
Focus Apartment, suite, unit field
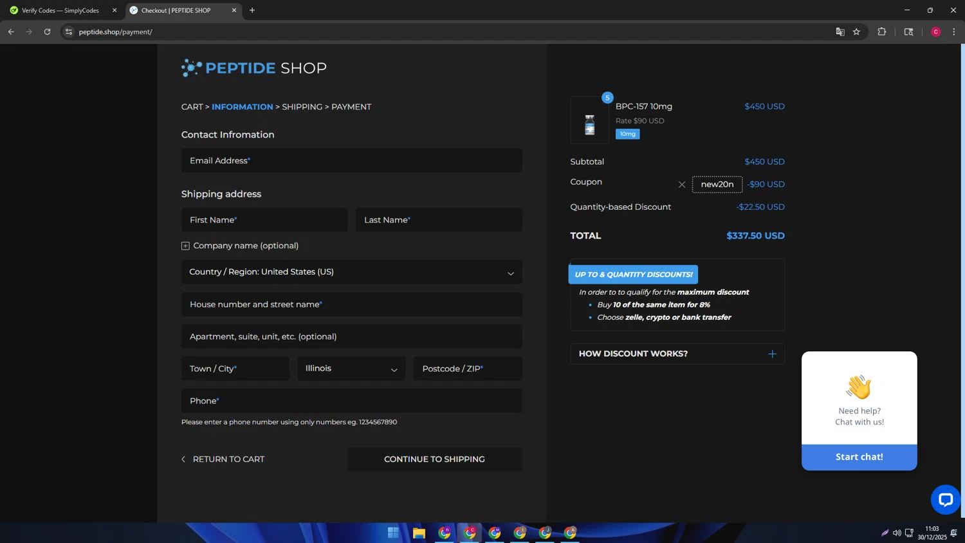[351, 336]
